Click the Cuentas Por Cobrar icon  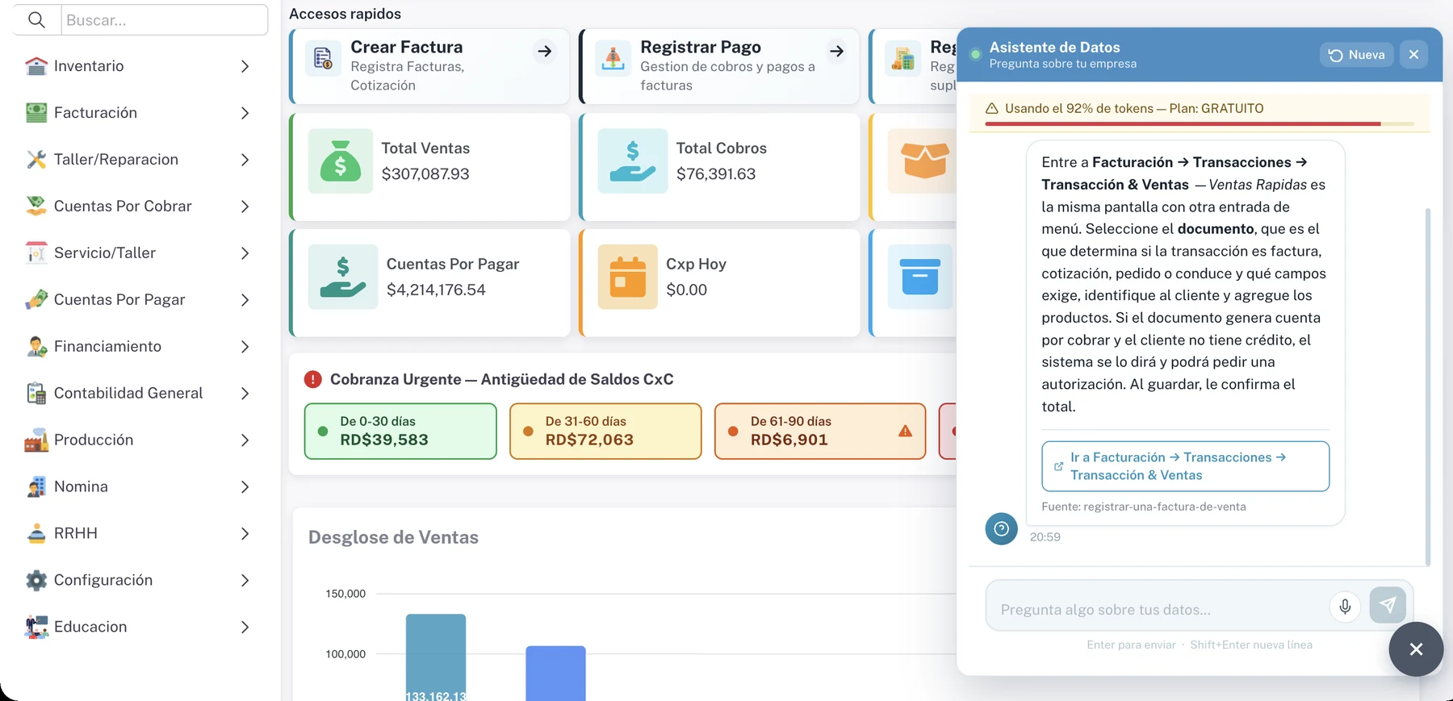(36, 207)
